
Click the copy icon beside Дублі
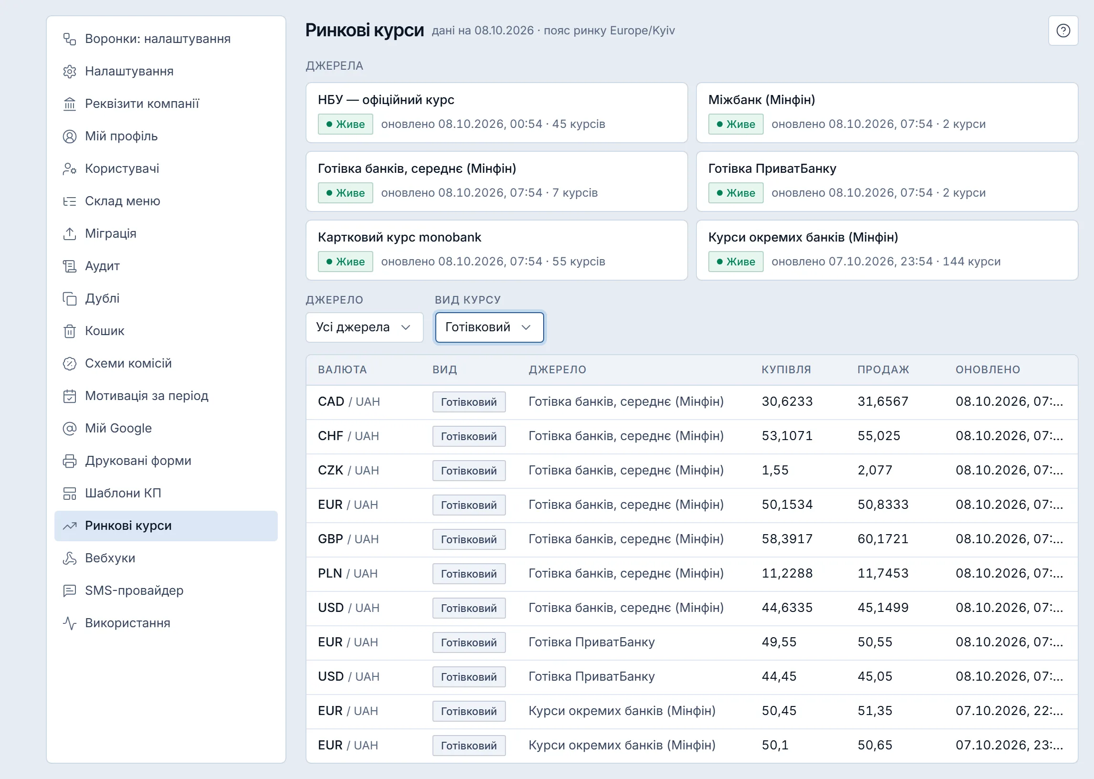pyautogui.click(x=70, y=298)
